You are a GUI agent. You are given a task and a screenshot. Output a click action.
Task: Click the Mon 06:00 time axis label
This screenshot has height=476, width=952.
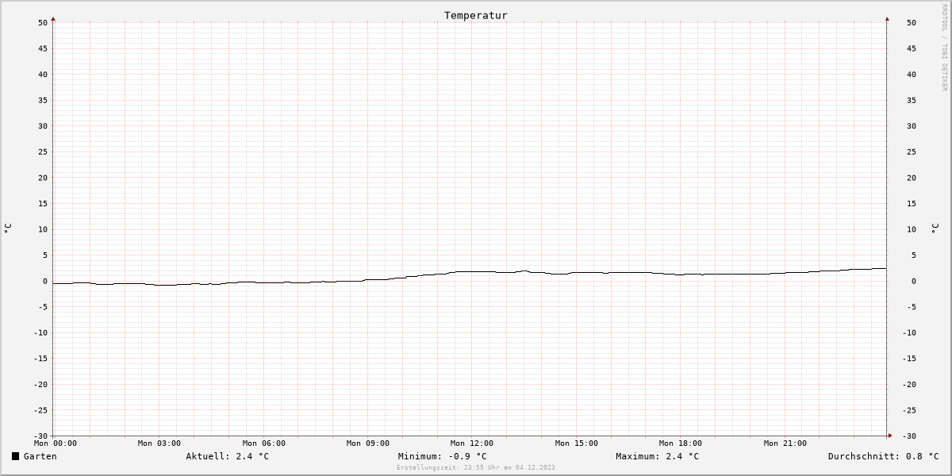tap(264, 443)
